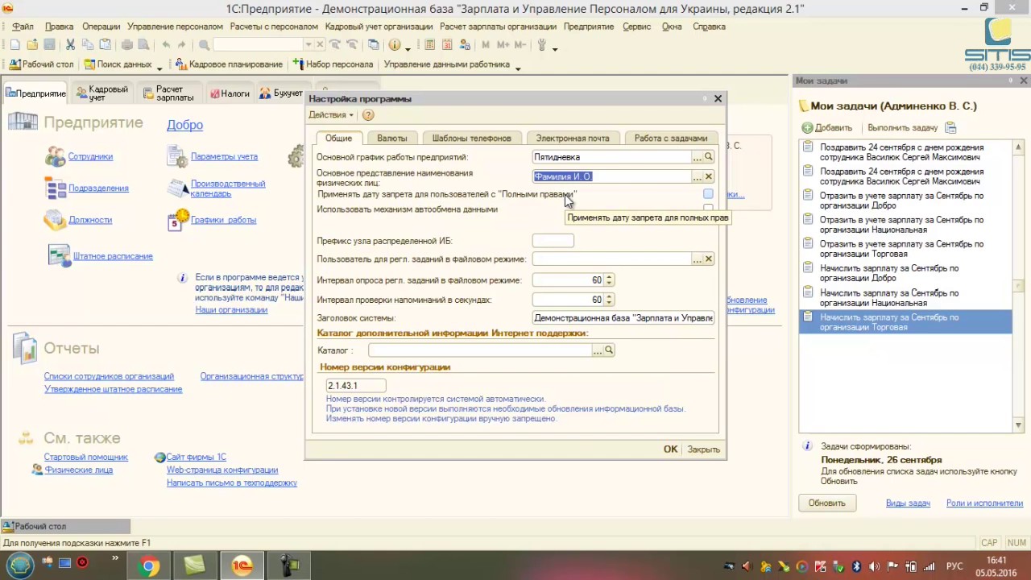This screenshot has width=1031, height=580.
Task: Open the toolbar search box dropdown arrow
Action: [x=308, y=45]
